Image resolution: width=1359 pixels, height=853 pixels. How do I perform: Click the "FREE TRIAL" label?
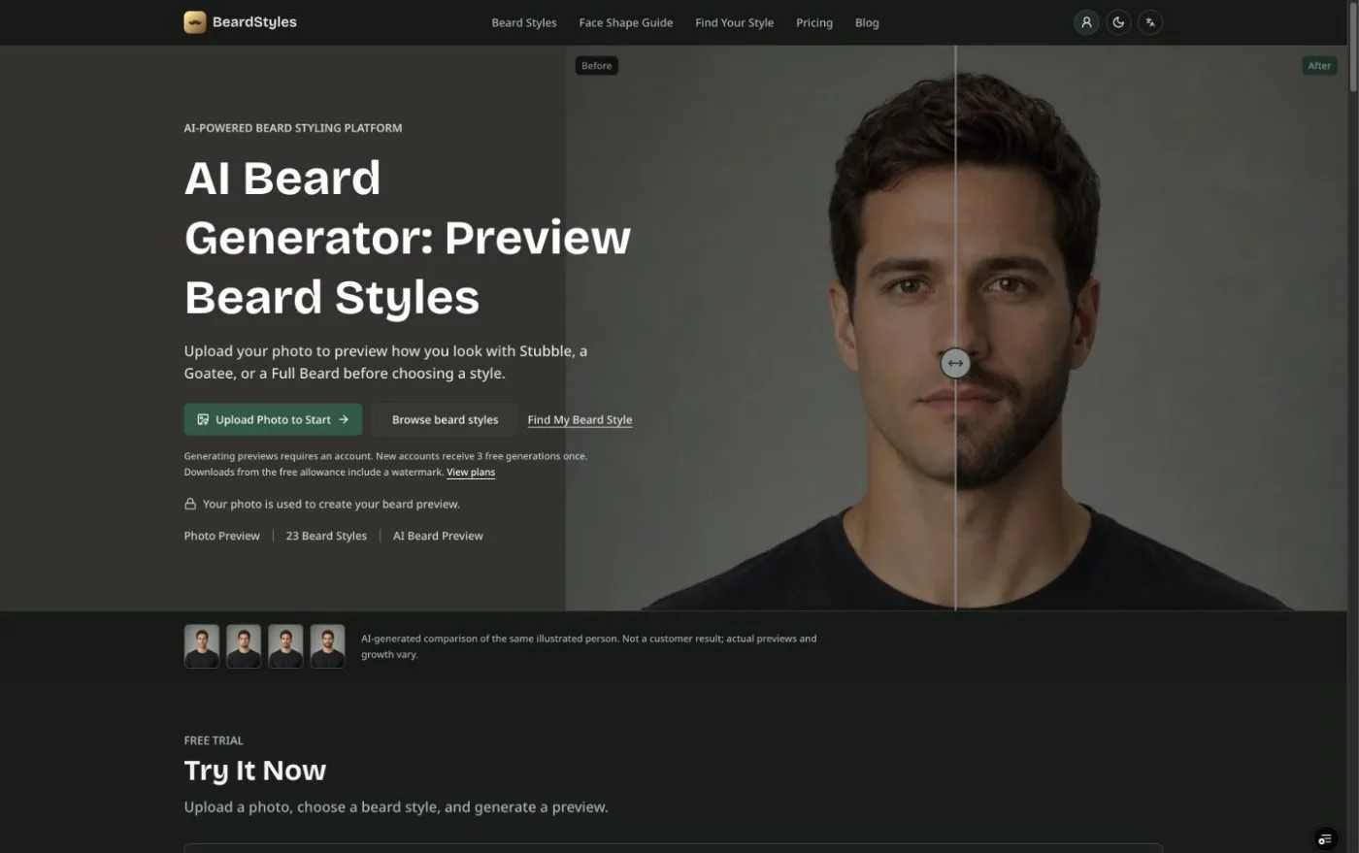[214, 740]
